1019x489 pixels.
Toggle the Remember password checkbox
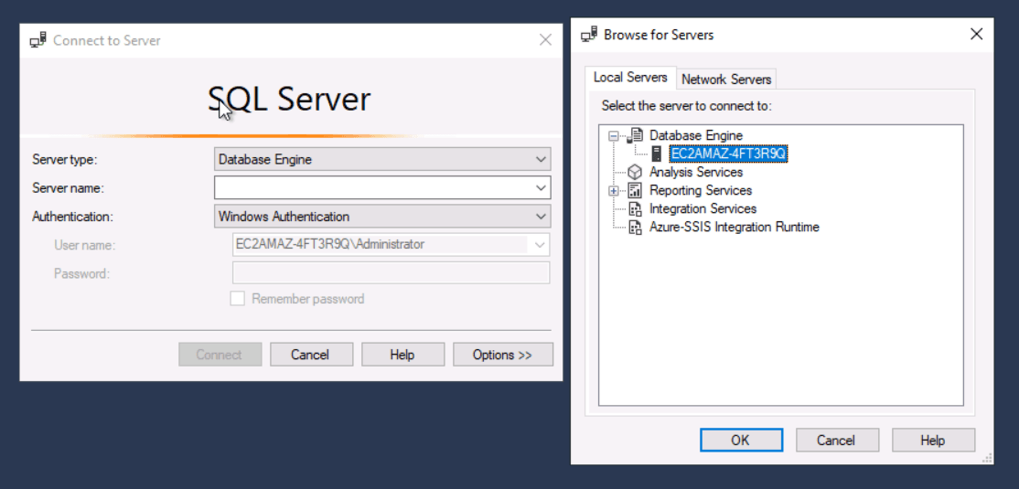238,299
